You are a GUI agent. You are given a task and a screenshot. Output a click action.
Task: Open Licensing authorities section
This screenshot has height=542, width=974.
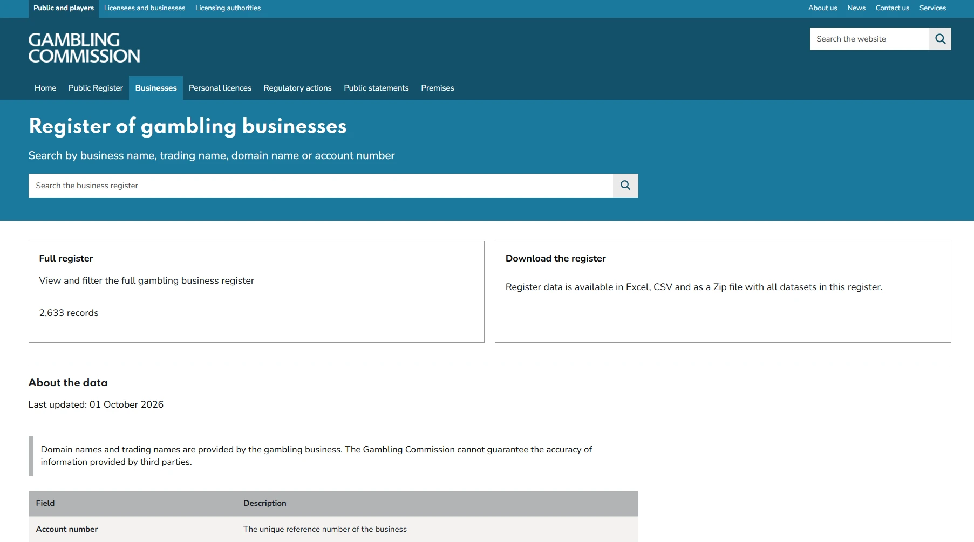pos(228,8)
